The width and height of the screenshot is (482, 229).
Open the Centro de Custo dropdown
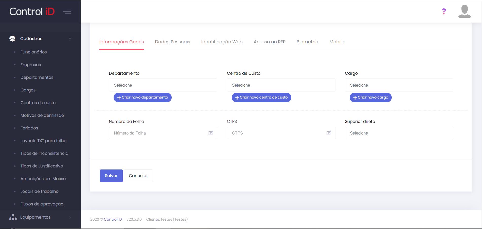click(281, 85)
